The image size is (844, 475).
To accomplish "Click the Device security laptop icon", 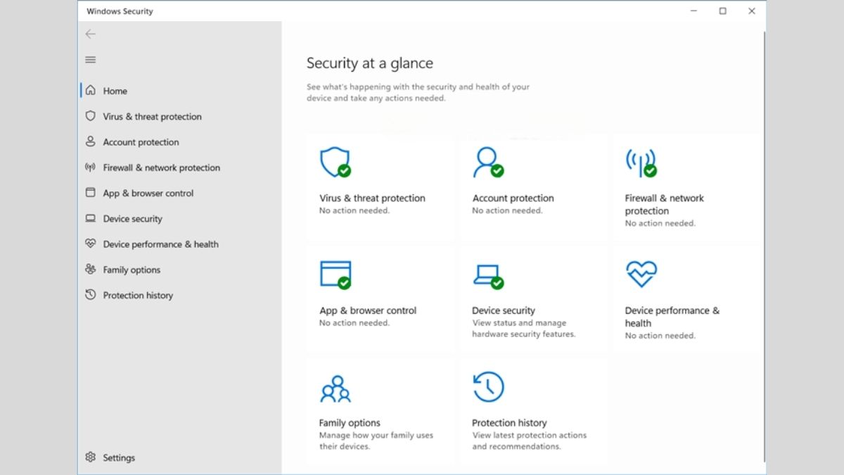I will 489,274.
